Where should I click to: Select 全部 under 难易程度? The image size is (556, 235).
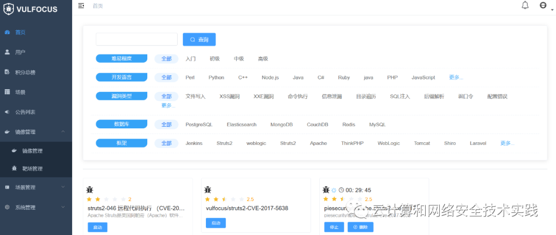click(166, 59)
